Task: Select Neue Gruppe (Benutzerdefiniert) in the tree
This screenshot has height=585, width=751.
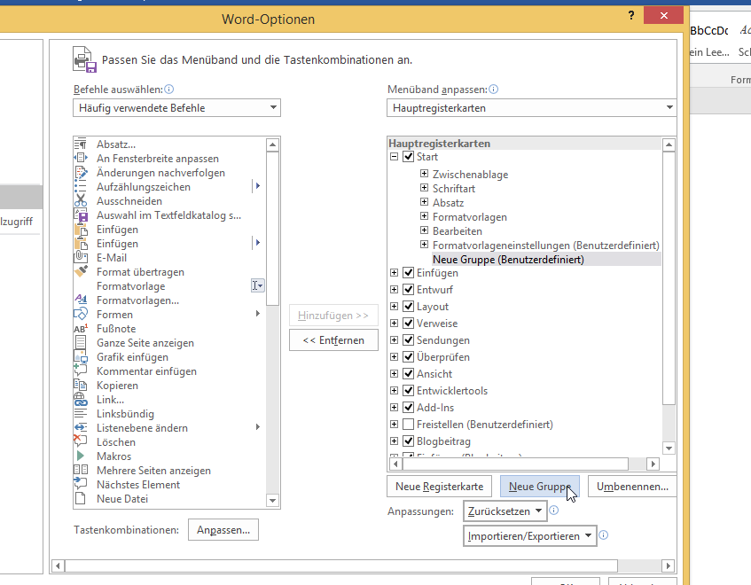Action: coord(508,260)
